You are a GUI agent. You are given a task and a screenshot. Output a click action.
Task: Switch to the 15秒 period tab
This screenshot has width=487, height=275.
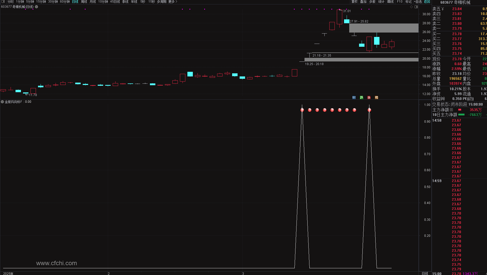151,2
